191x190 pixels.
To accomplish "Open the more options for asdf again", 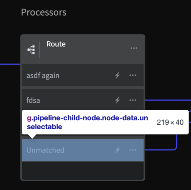I will (133, 75).
